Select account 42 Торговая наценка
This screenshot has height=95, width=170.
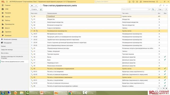coord(99,54)
